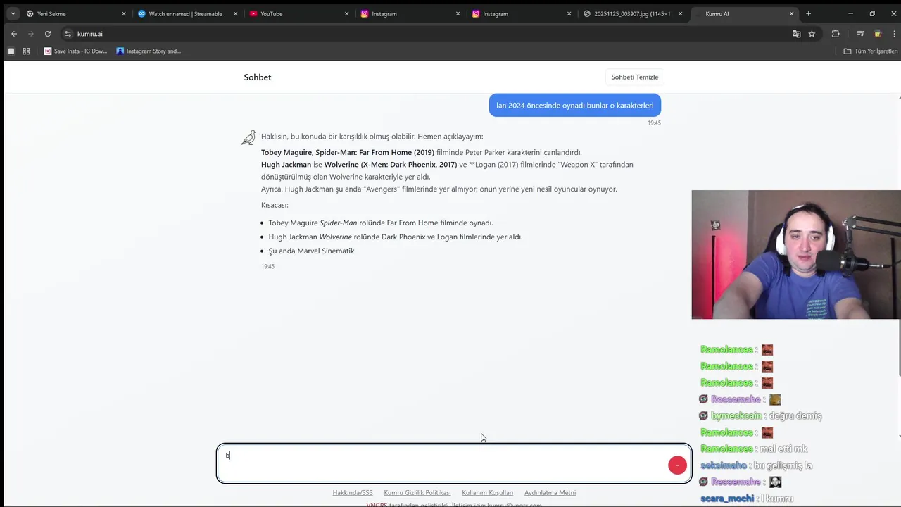The image size is (901, 507).
Task: Open Tüm Yer İşaretleri bookmarks folder
Action: 871,51
